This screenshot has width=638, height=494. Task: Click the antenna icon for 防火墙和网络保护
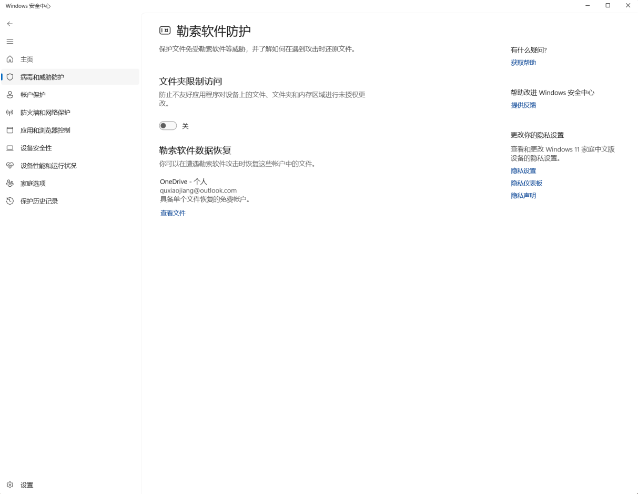point(10,113)
